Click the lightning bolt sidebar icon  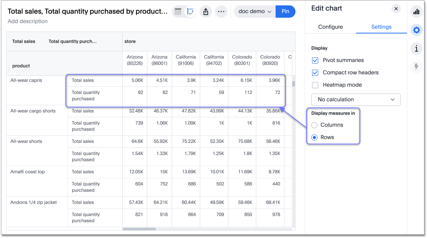[x=416, y=67]
